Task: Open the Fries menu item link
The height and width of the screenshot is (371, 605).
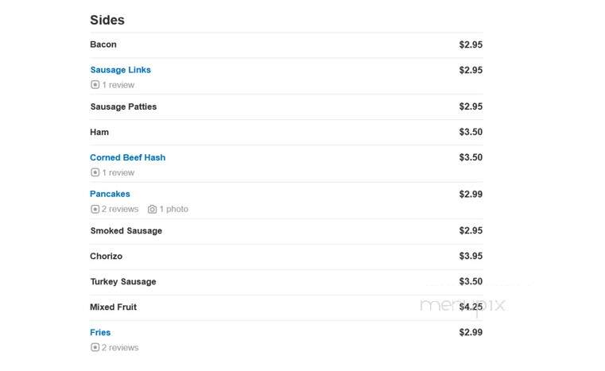Action: point(100,332)
